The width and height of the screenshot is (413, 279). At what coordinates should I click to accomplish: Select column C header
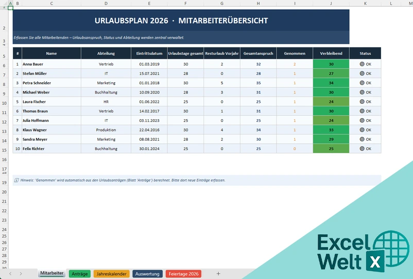[x=51, y=4]
